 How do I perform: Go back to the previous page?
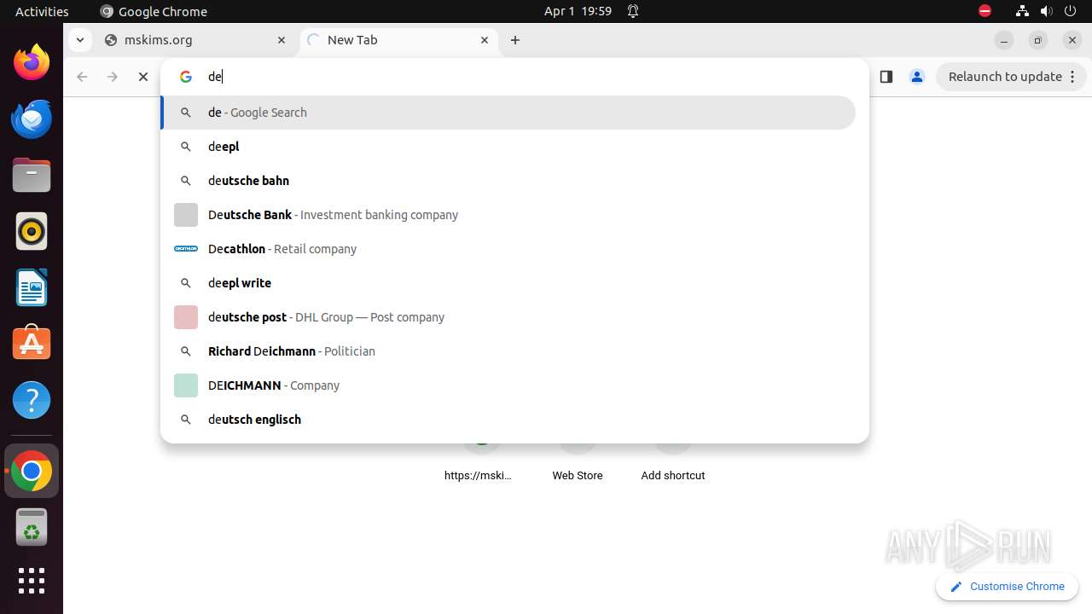82,77
